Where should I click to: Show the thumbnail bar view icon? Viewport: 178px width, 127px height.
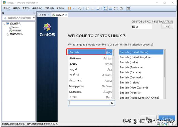(x=111, y=8)
